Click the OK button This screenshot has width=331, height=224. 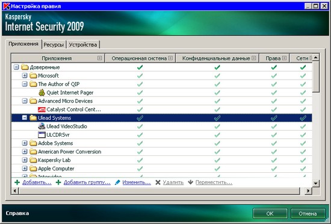click(x=270, y=213)
